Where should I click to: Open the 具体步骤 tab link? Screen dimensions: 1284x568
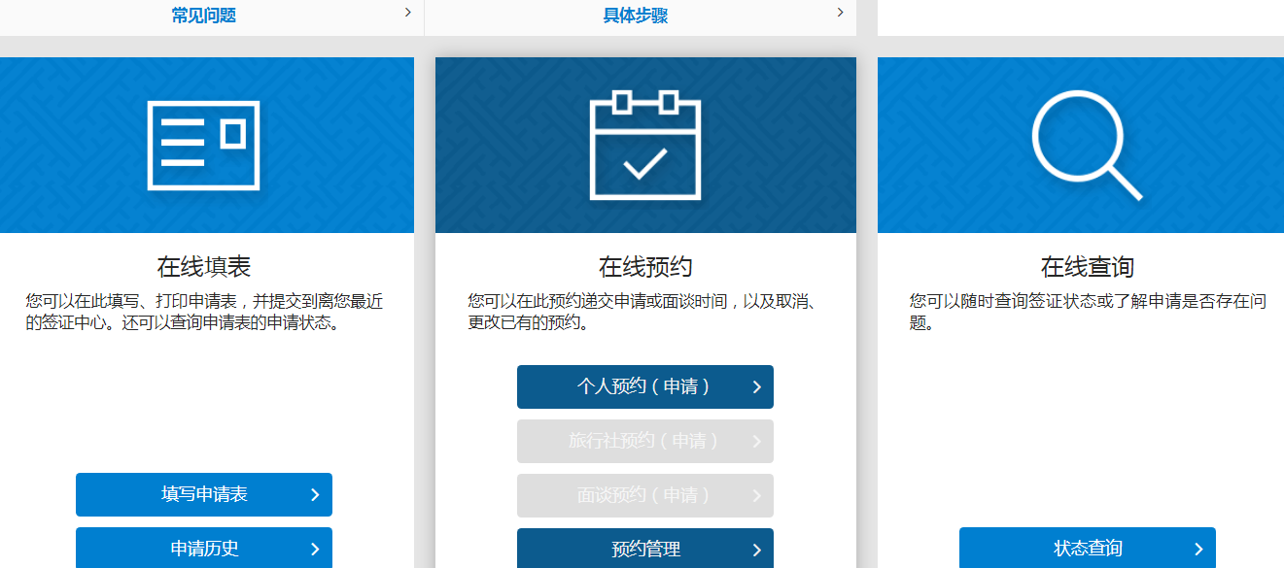[x=635, y=16]
